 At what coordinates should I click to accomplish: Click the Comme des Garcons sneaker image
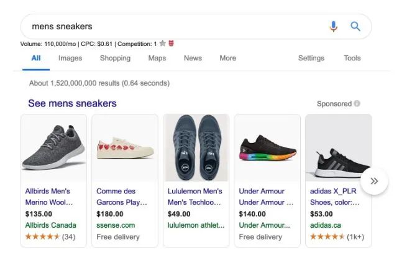pyautogui.click(x=125, y=148)
